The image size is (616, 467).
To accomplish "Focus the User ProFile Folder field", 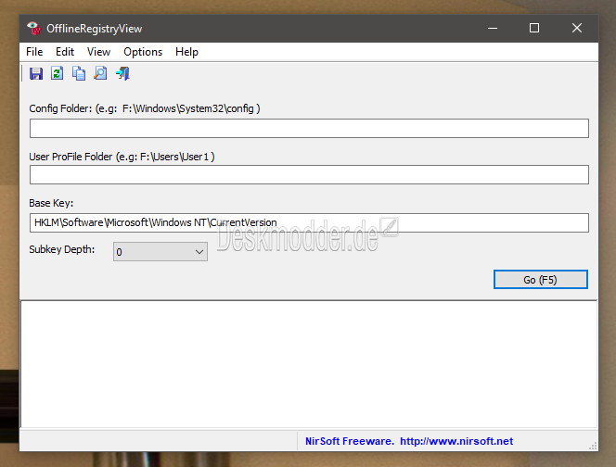I will [x=309, y=174].
